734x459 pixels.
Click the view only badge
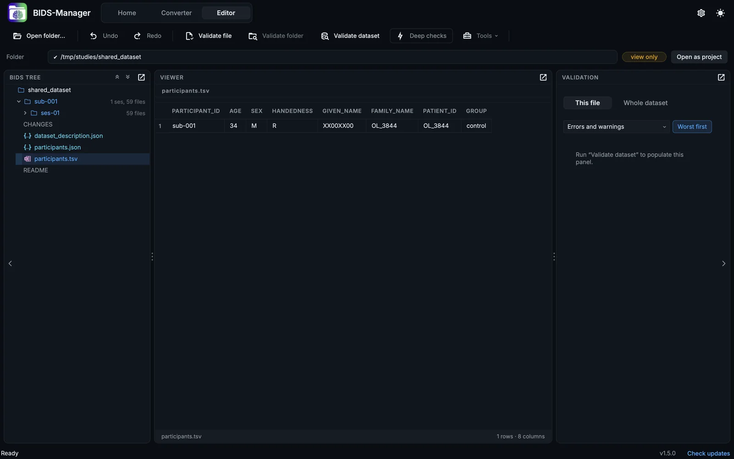(644, 57)
